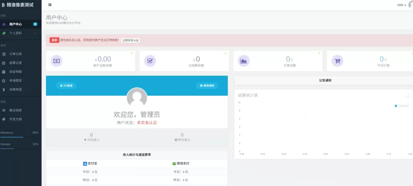
Task: Click the yen icon beside 余额充值
Action: pyautogui.click(x=4, y=89)
